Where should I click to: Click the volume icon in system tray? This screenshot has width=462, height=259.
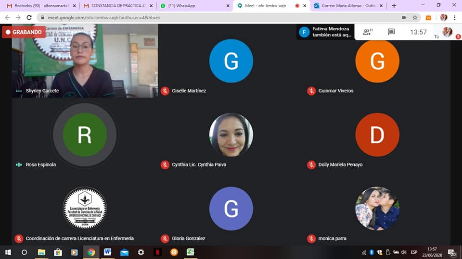pyautogui.click(x=404, y=252)
